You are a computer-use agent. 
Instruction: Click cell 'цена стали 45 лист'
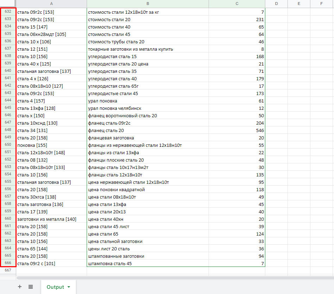(148, 226)
